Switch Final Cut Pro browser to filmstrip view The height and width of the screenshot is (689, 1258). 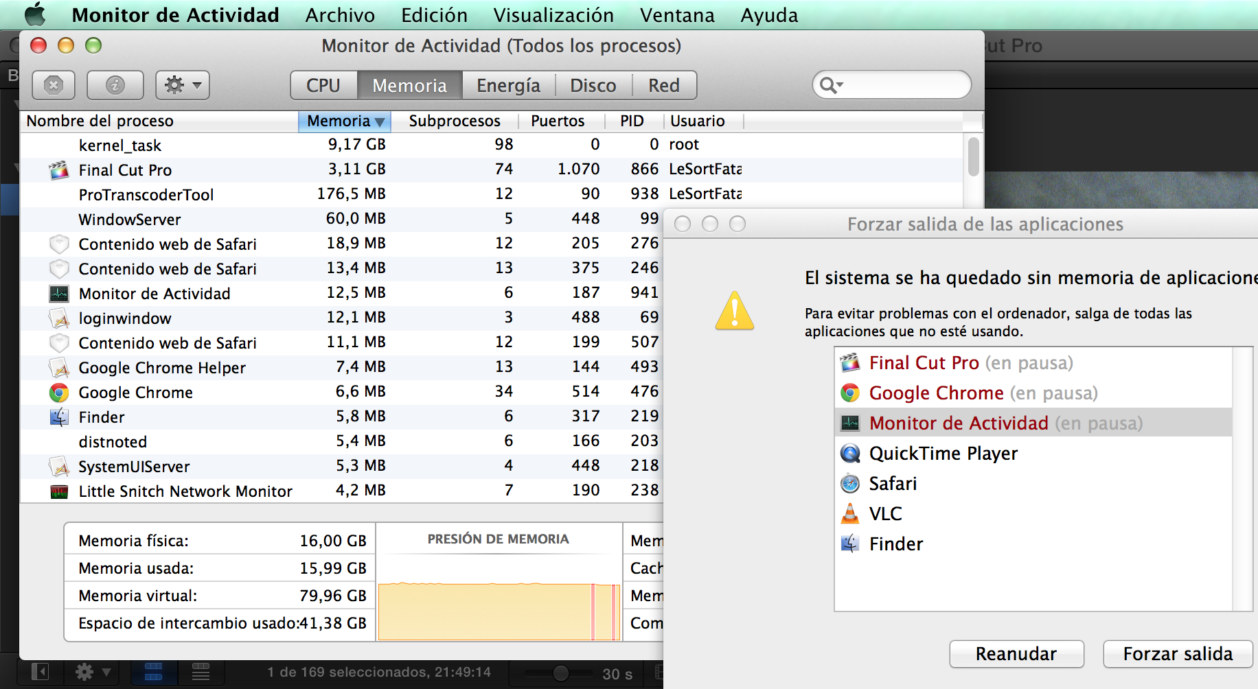pyautogui.click(x=153, y=672)
